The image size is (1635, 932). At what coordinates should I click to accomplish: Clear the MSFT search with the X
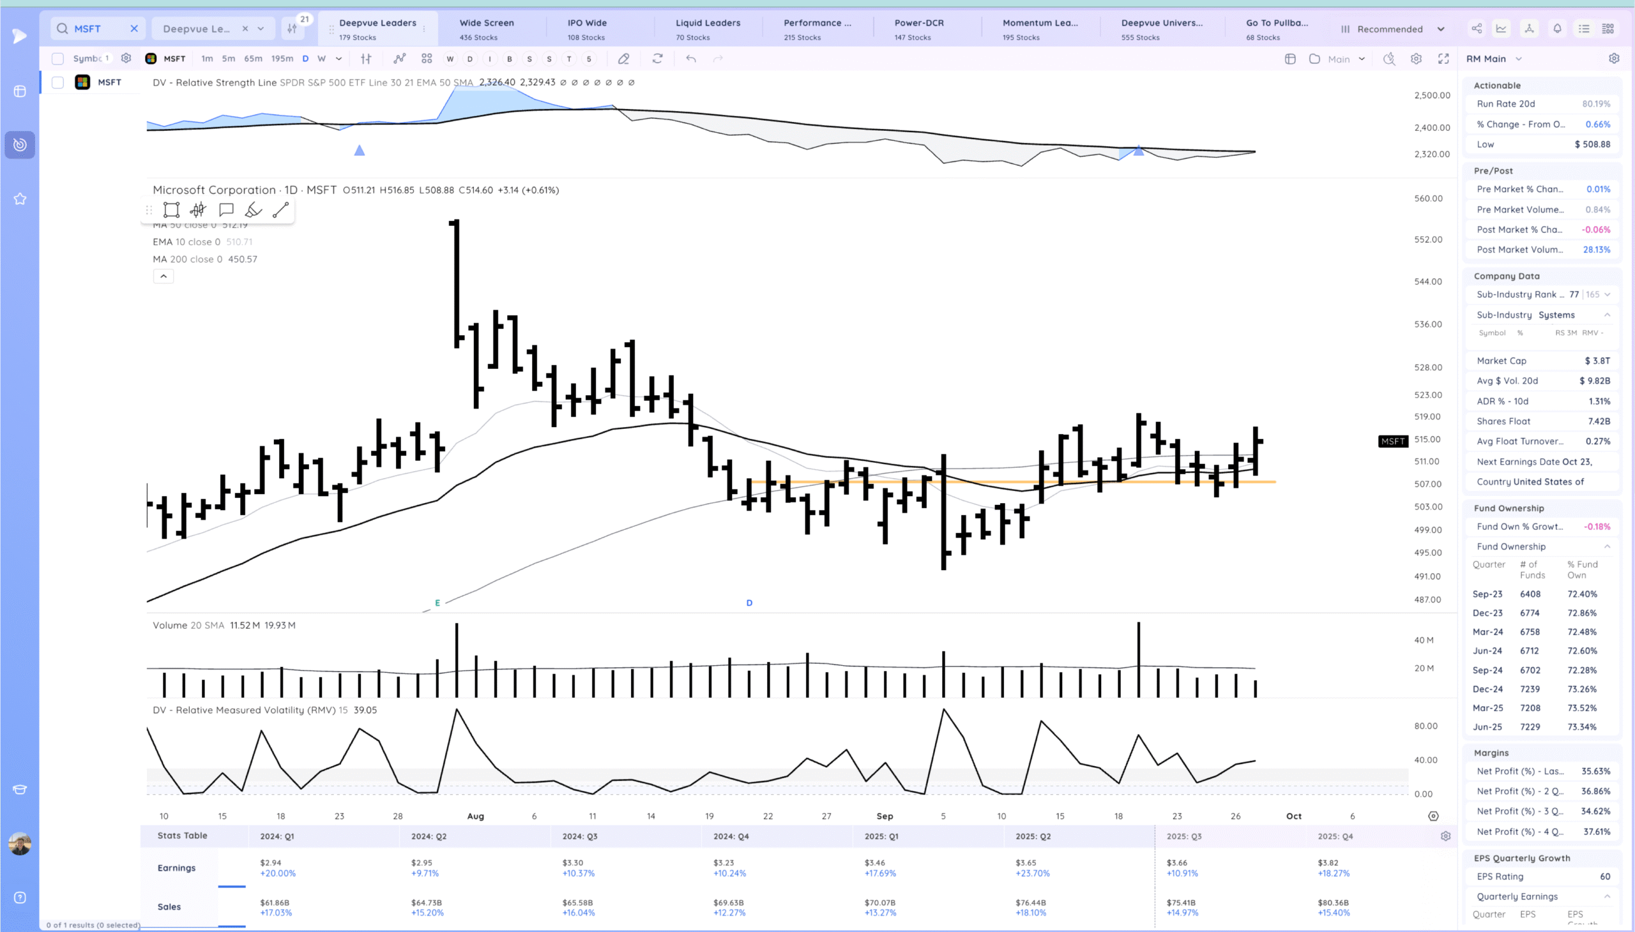click(x=134, y=28)
